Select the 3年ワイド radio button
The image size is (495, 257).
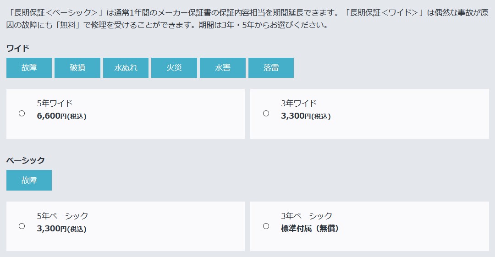coord(266,113)
